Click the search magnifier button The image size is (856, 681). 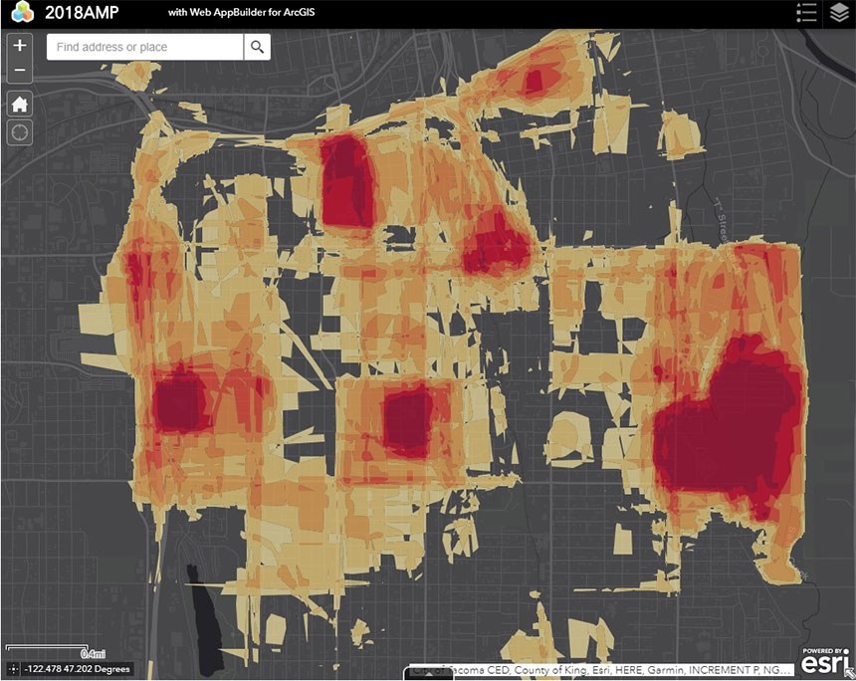pos(257,47)
